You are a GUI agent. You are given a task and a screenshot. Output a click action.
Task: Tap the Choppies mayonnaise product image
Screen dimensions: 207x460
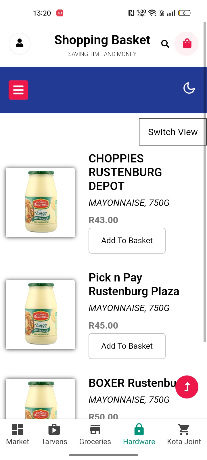click(40, 203)
